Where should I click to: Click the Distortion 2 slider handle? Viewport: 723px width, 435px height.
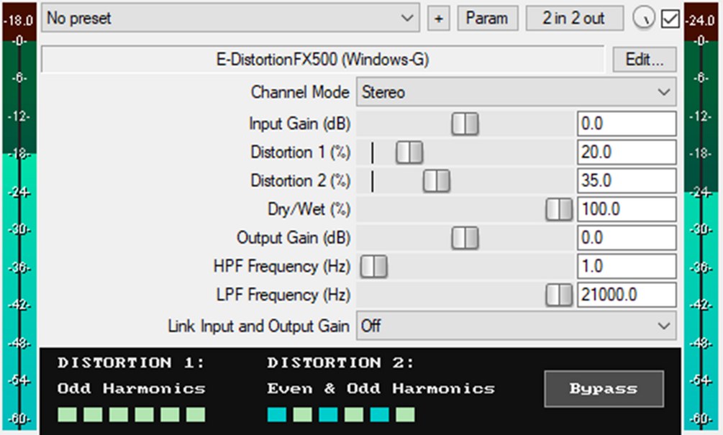click(x=436, y=181)
